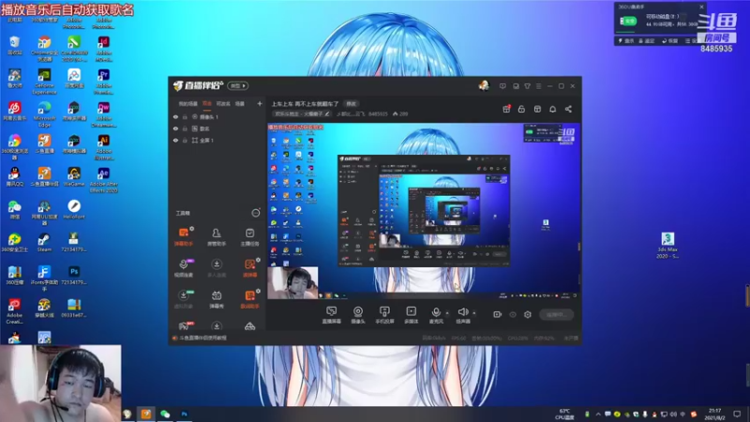Open the 主播任务 tool

point(249,237)
